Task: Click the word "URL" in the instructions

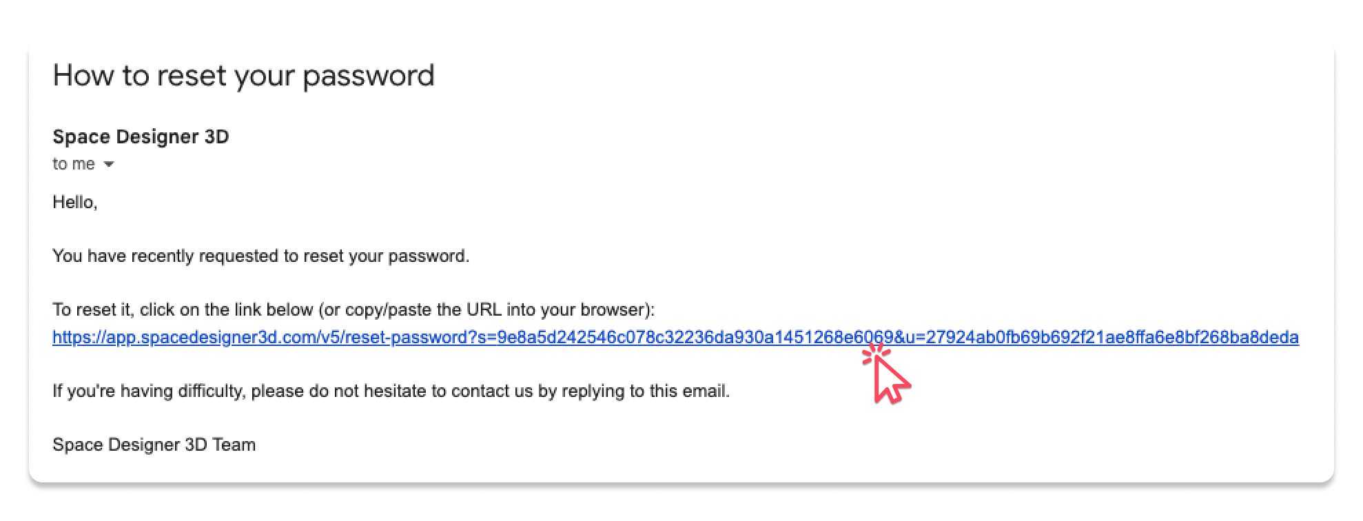Action: click(484, 310)
